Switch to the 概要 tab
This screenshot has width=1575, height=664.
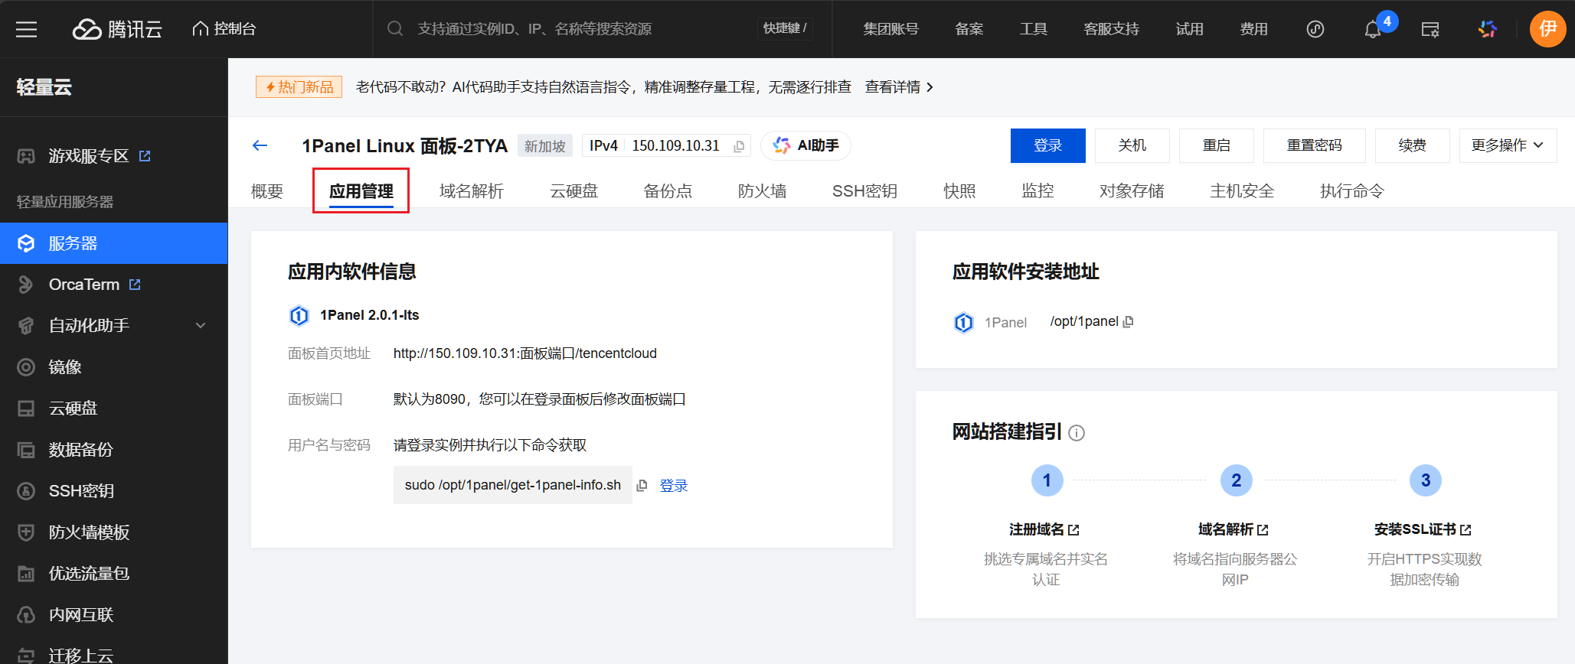point(267,191)
